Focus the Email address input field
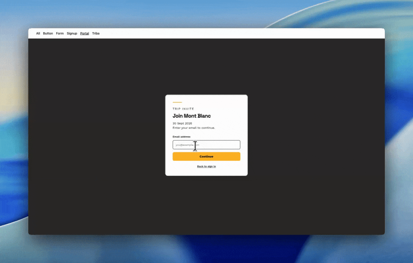The width and height of the screenshot is (413, 263). click(206, 145)
